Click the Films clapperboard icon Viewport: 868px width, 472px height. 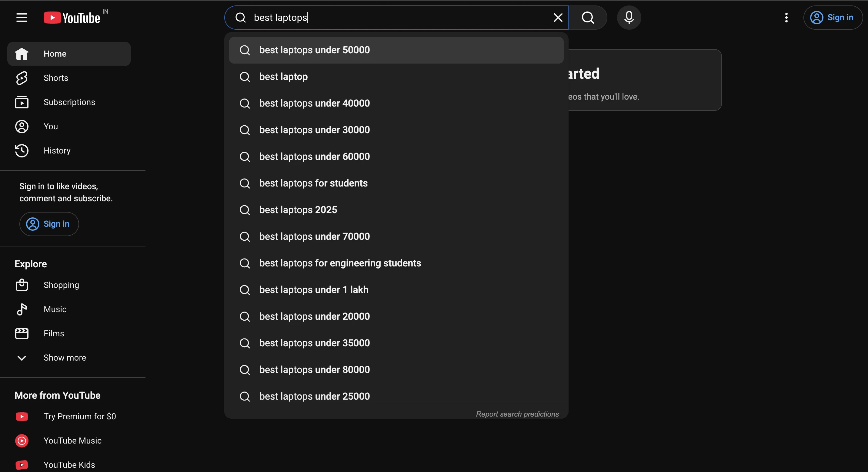coord(22,333)
